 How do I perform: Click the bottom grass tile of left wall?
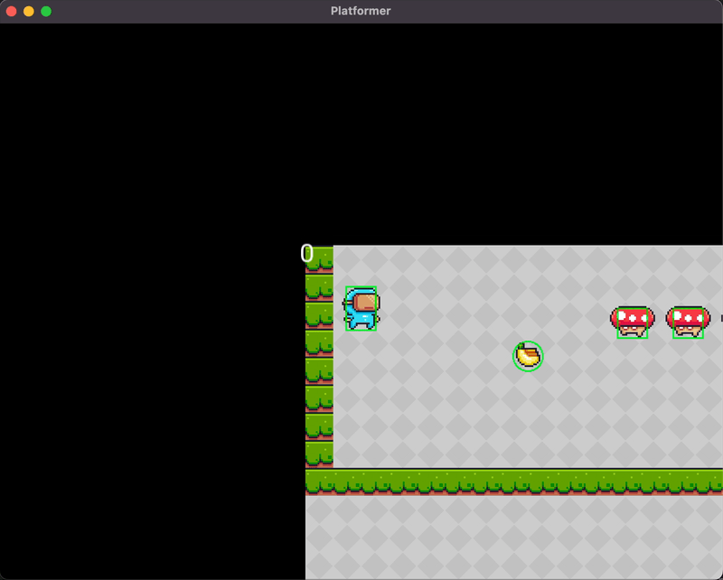point(319,454)
